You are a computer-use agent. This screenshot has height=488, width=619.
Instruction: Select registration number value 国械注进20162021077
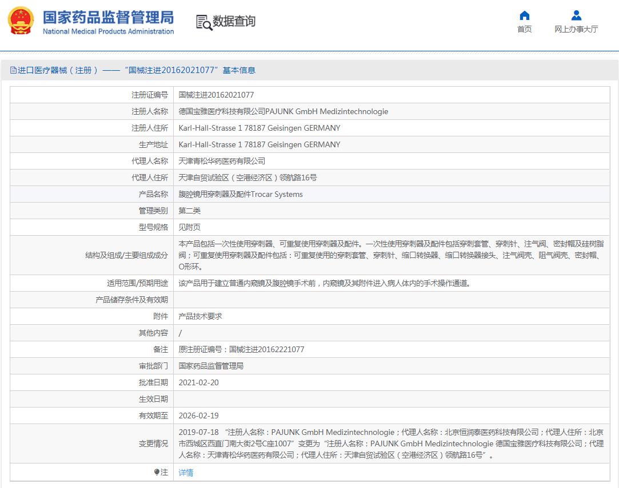pyautogui.click(x=216, y=95)
